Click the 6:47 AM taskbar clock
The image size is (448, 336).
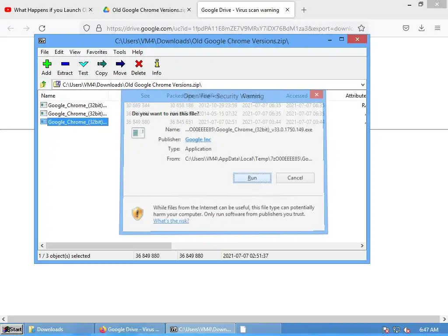pyautogui.click(x=429, y=330)
